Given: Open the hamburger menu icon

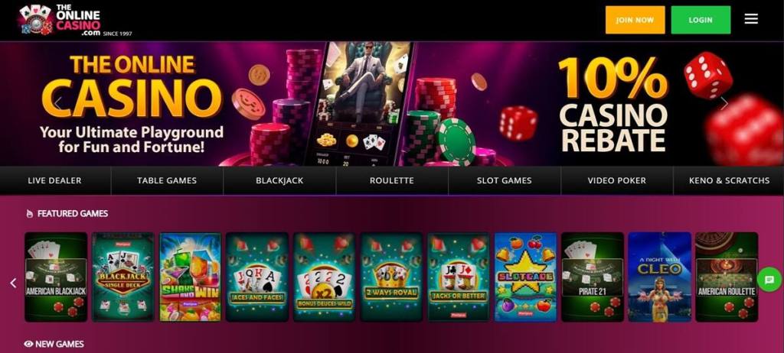Looking at the screenshot, I should click(751, 19).
